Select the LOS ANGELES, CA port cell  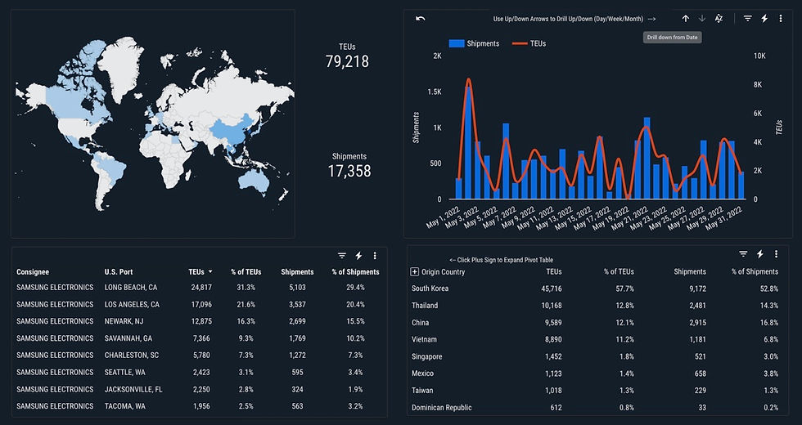(x=132, y=304)
